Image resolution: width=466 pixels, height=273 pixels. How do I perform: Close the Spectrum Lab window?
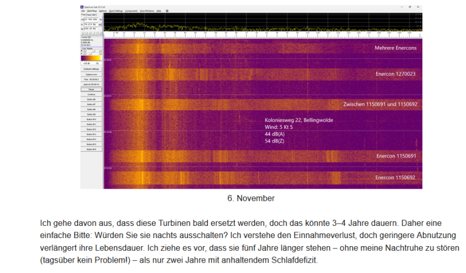(x=418, y=7)
